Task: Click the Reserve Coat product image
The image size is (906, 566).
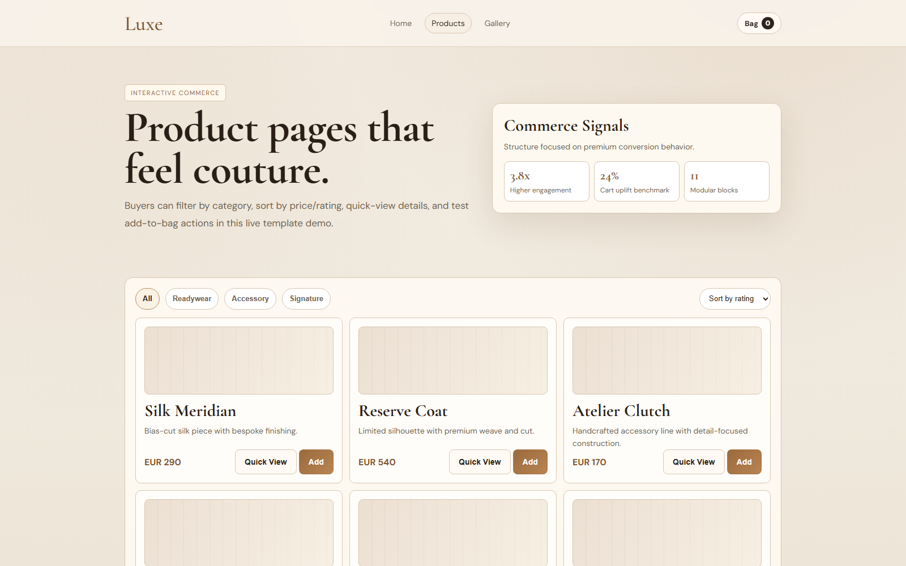Action: 453,361
